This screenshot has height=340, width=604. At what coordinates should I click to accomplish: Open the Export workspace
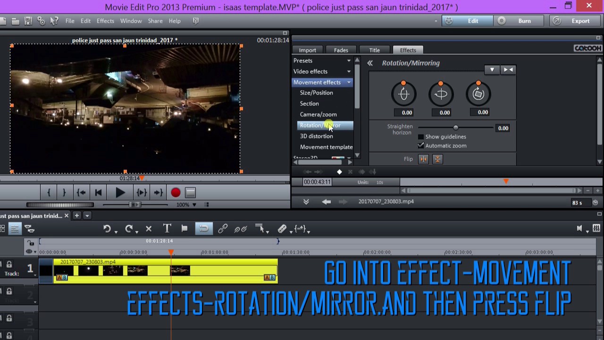pos(574,21)
